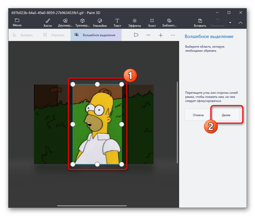Select the Текст text tool
255x216 pixels.
click(x=117, y=22)
